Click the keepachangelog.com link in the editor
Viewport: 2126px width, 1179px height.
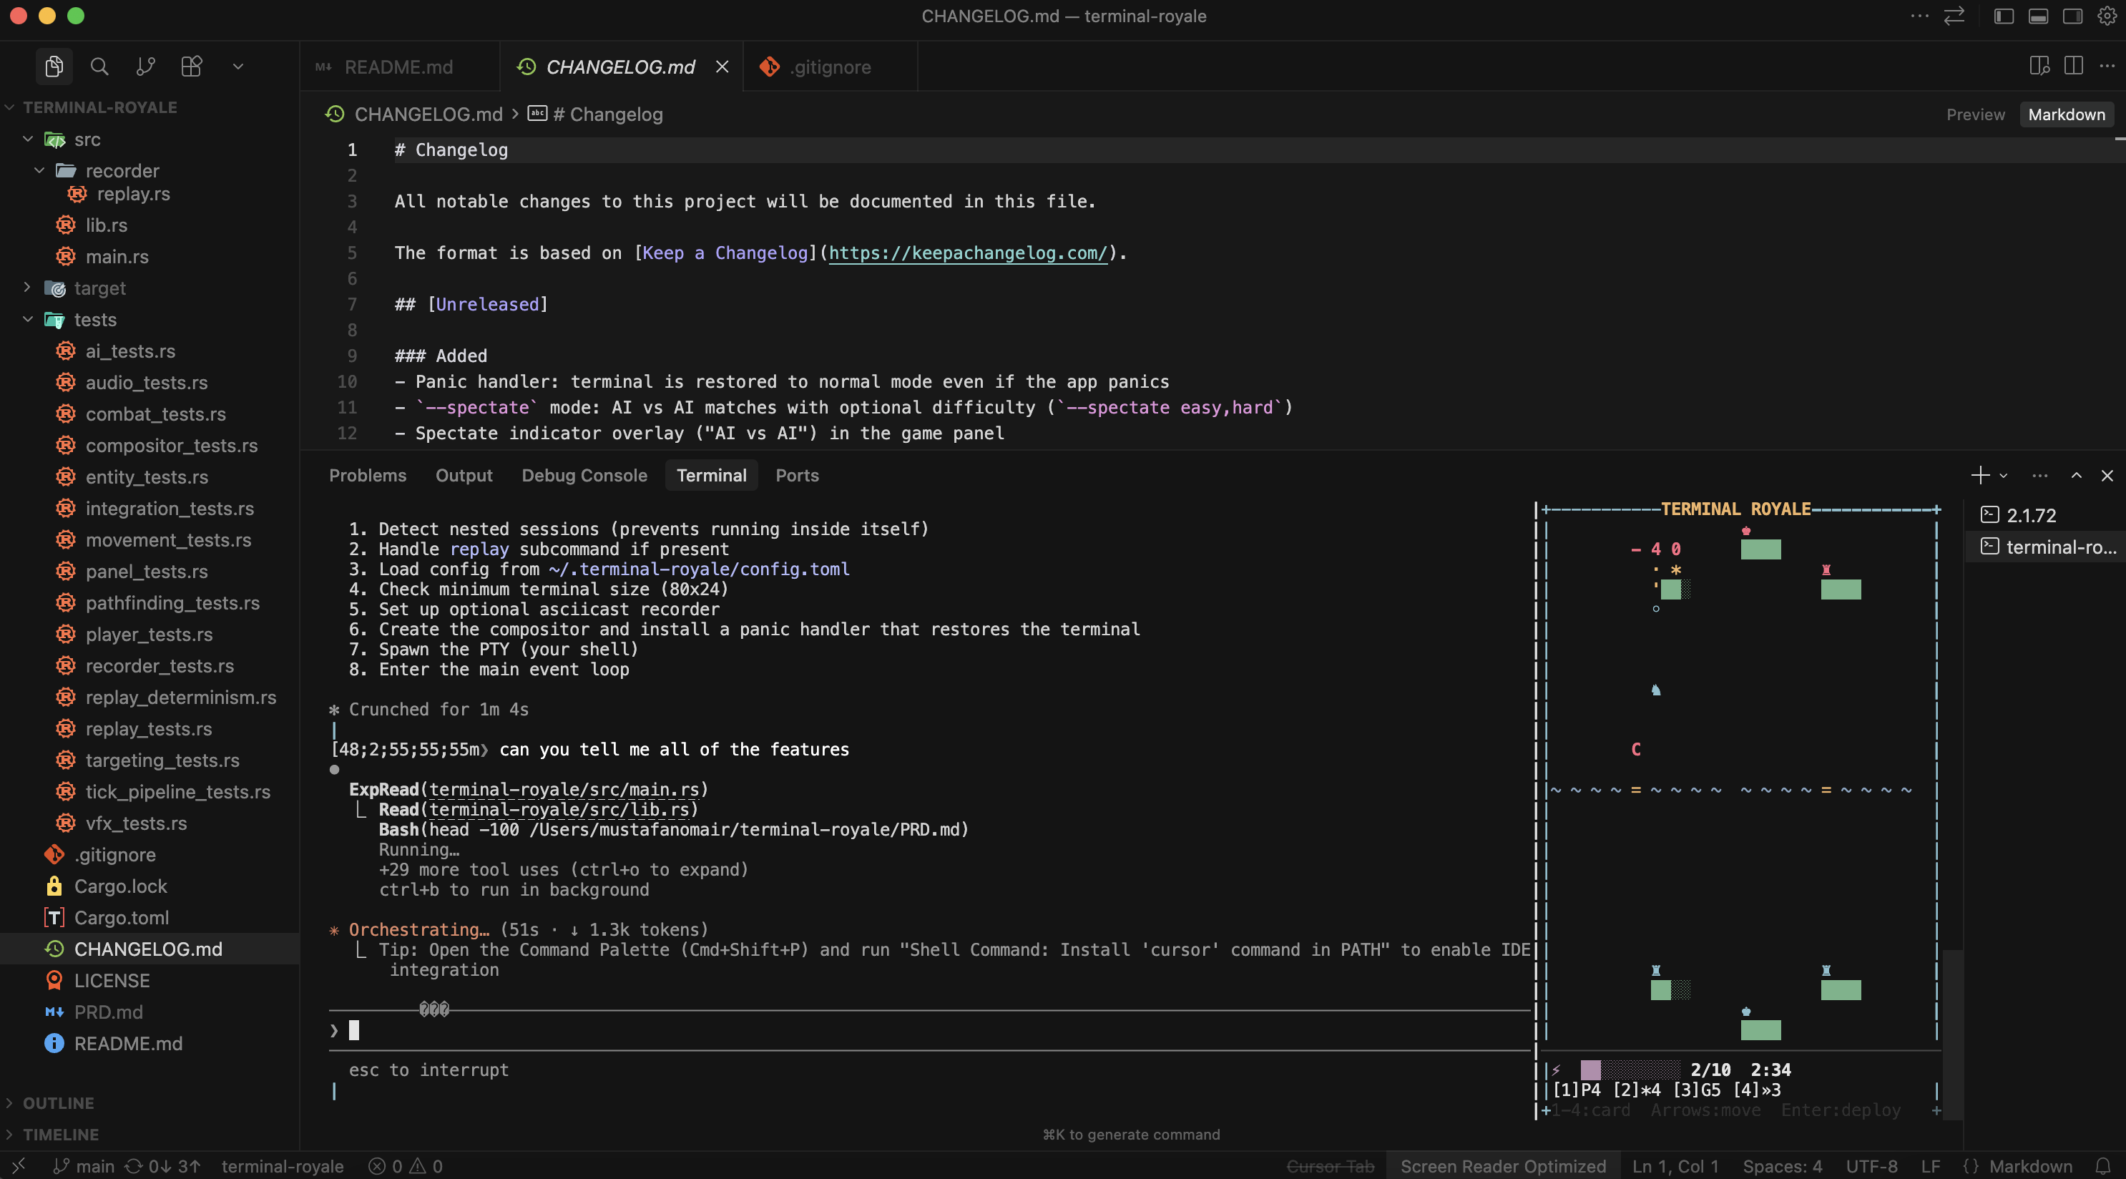coord(967,253)
